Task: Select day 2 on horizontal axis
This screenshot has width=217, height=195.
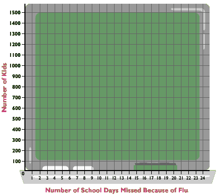Action: (40, 178)
